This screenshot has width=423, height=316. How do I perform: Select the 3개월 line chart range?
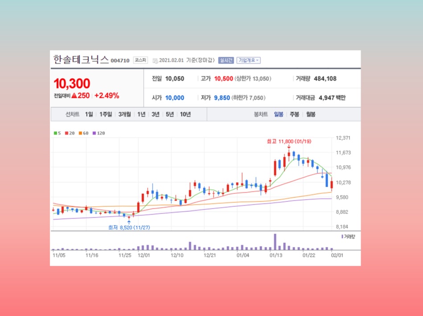pos(125,115)
